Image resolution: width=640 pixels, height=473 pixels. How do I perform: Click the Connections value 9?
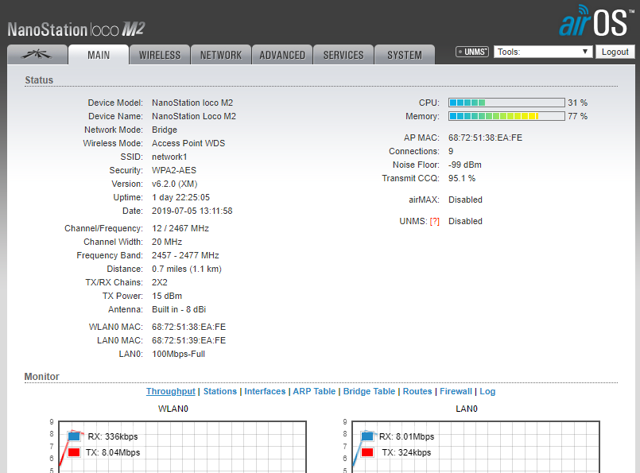[x=451, y=151]
